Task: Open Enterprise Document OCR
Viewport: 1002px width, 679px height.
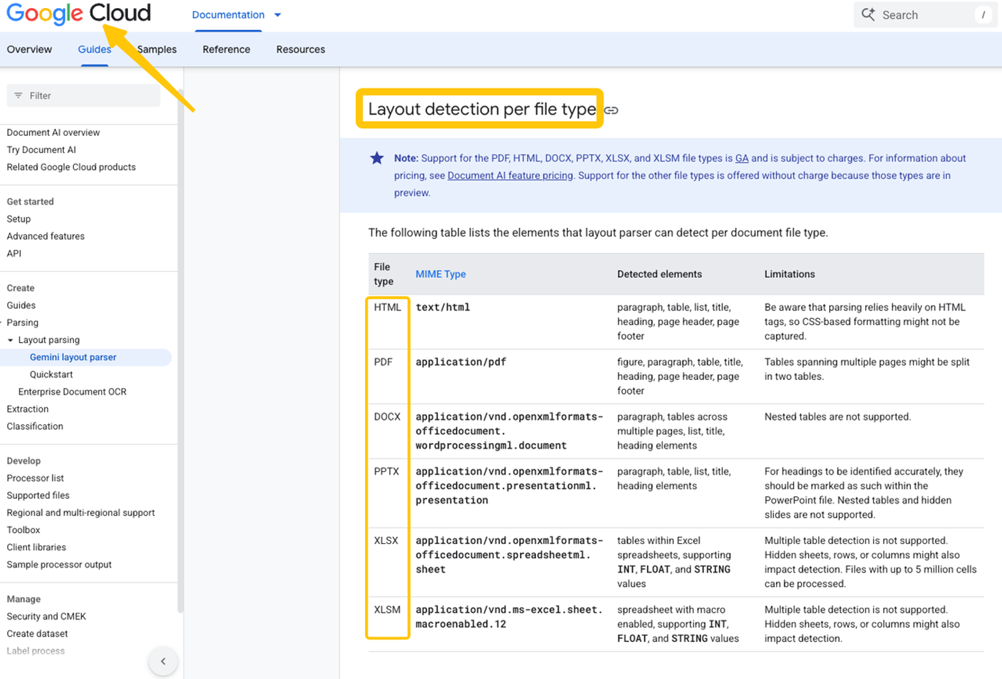Action: pos(73,392)
